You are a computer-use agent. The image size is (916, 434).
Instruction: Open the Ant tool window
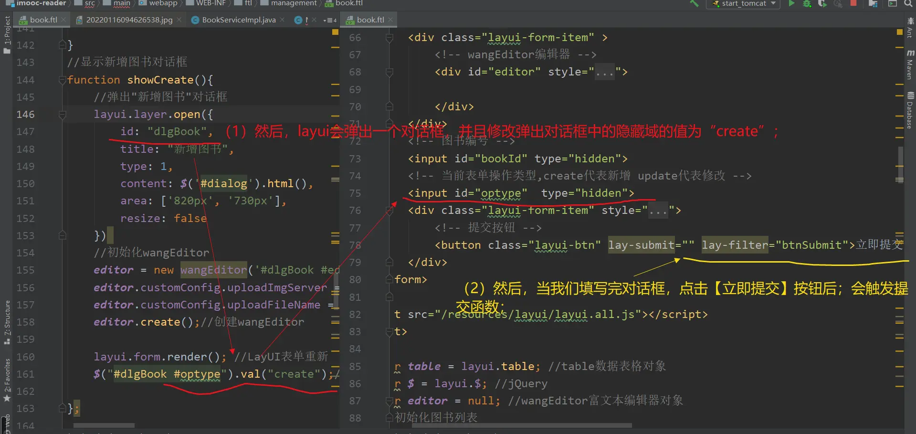click(910, 27)
